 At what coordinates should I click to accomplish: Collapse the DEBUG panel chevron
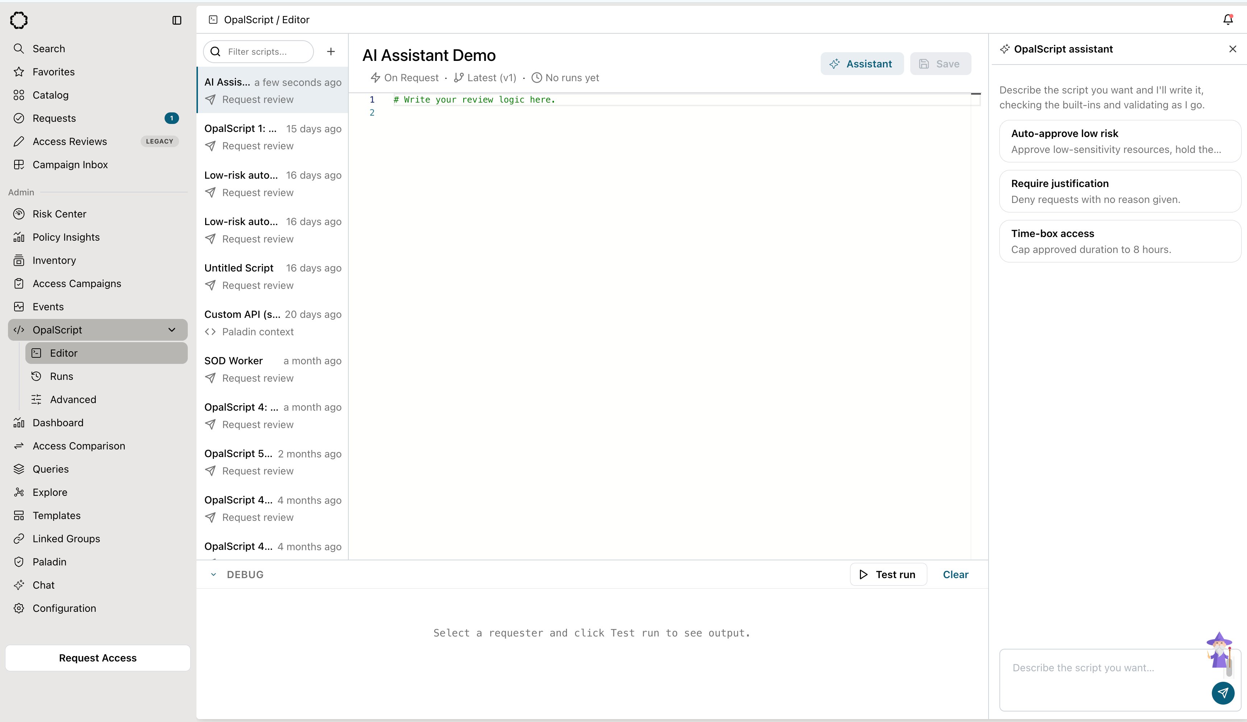[213, 574]
